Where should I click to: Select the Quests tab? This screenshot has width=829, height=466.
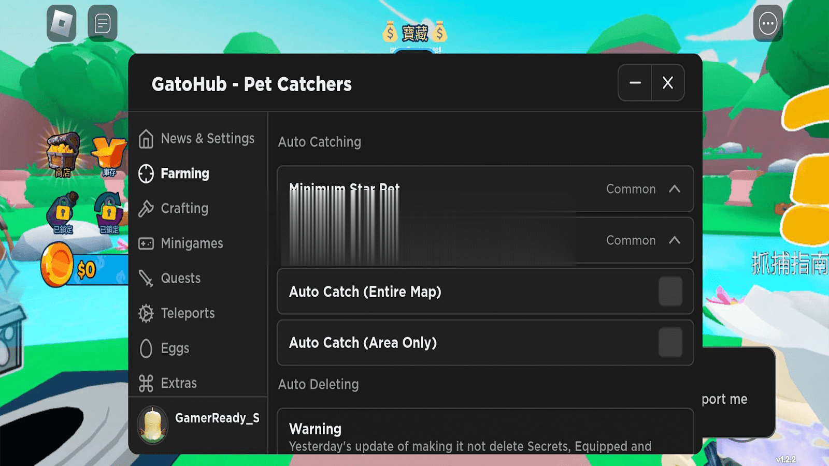click(180, 279)
